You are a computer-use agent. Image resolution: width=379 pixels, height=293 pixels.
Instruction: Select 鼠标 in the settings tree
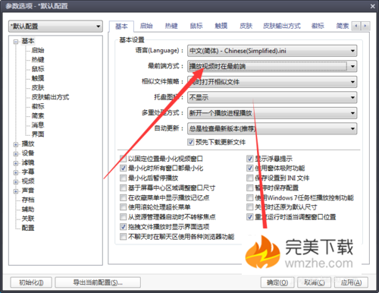point(38,69)
